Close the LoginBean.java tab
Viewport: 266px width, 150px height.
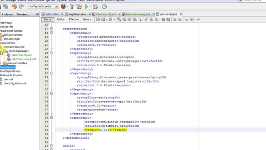point(90,14)
